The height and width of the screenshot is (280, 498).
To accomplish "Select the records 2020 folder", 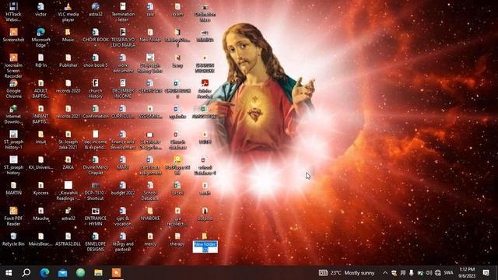I will point(68,86).
